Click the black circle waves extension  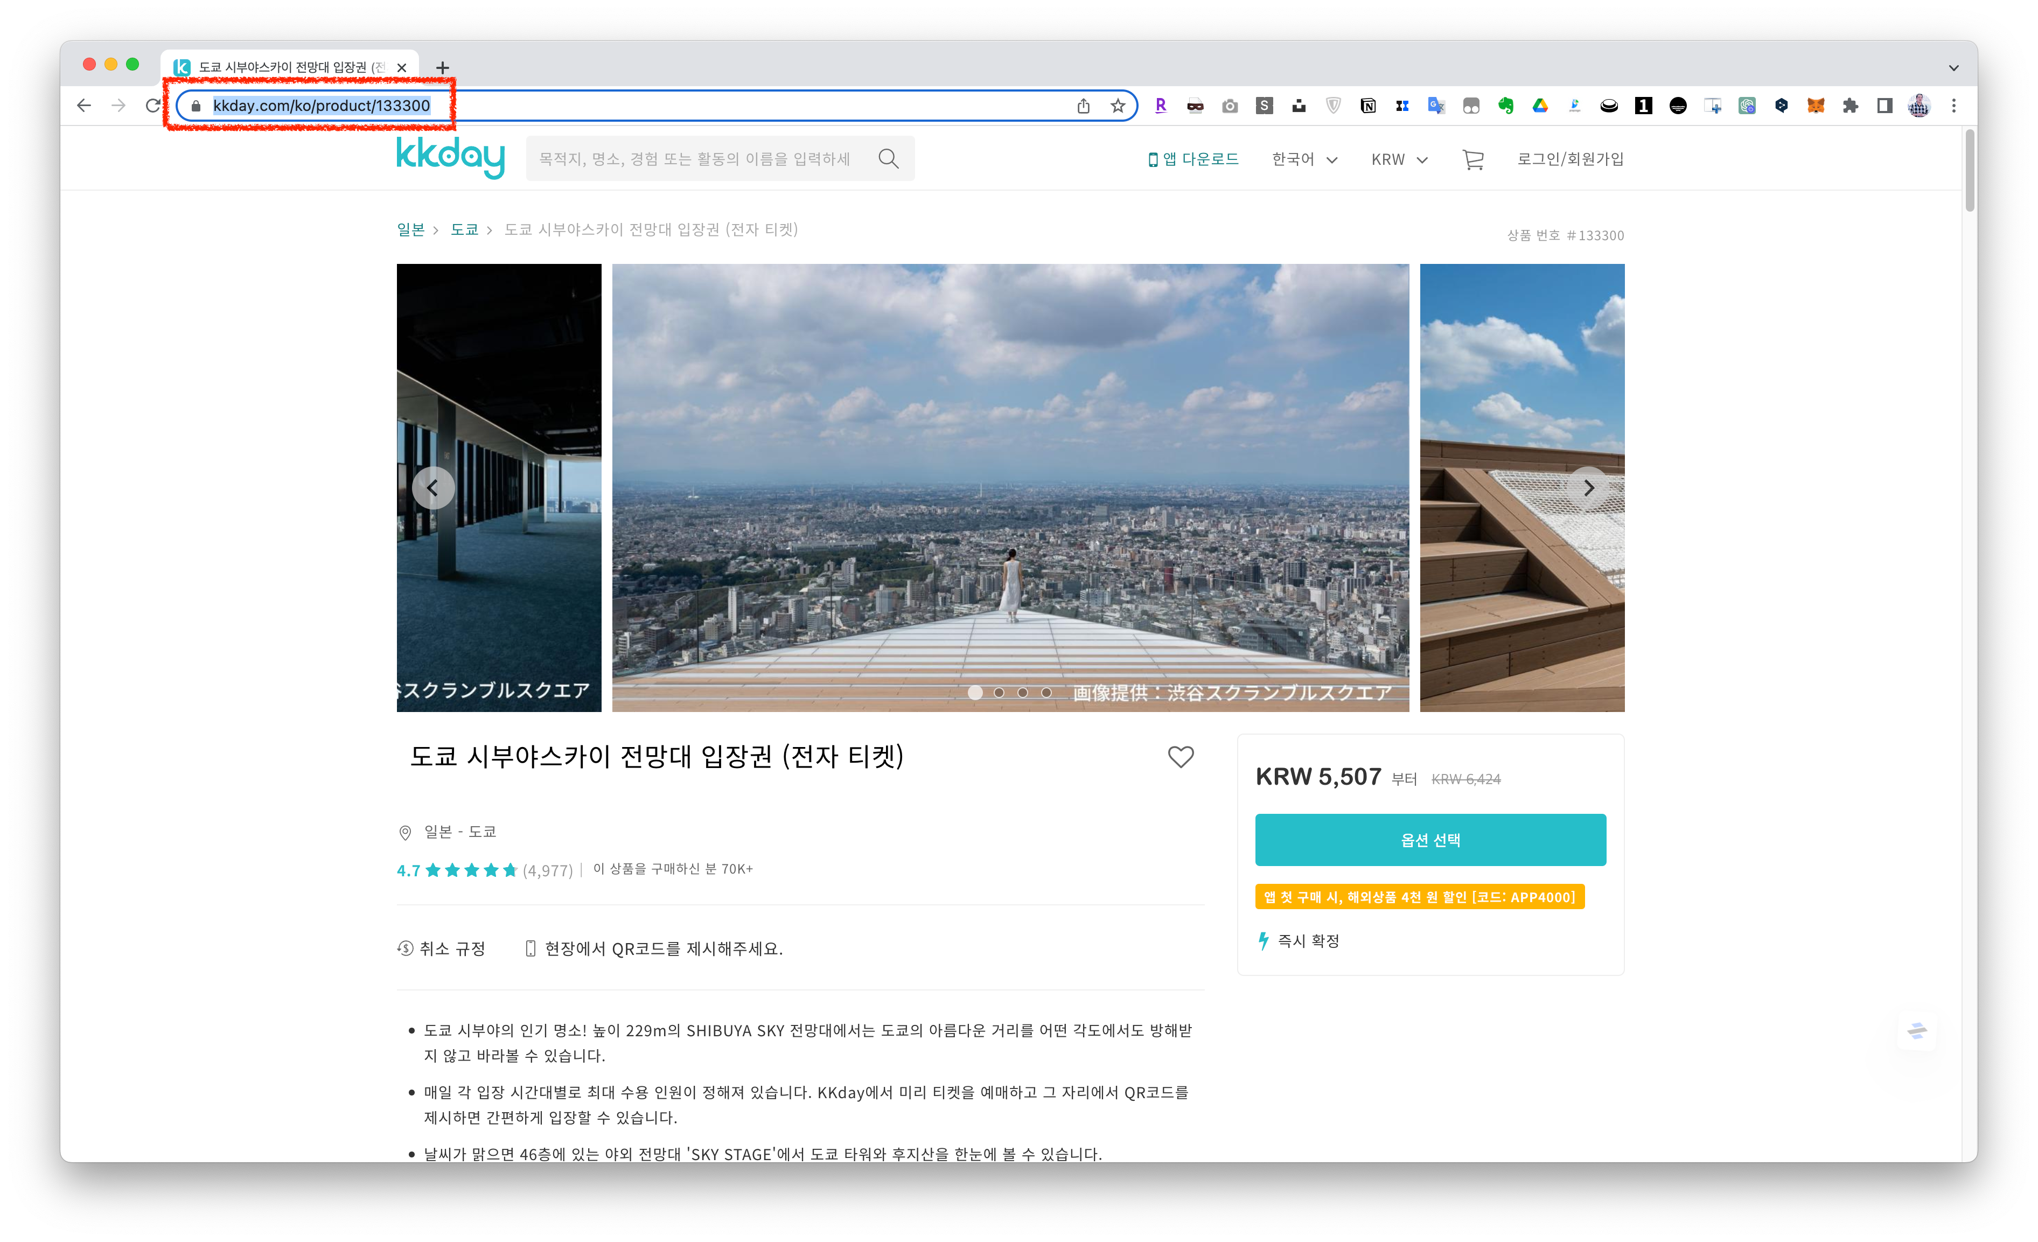[x=1678, y=106]
